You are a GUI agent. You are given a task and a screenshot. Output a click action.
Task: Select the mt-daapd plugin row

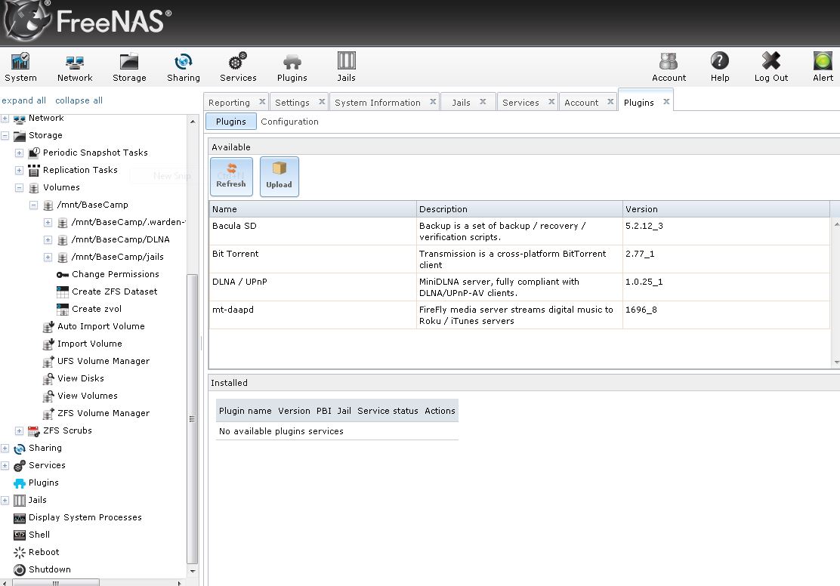tap(519, 315)
